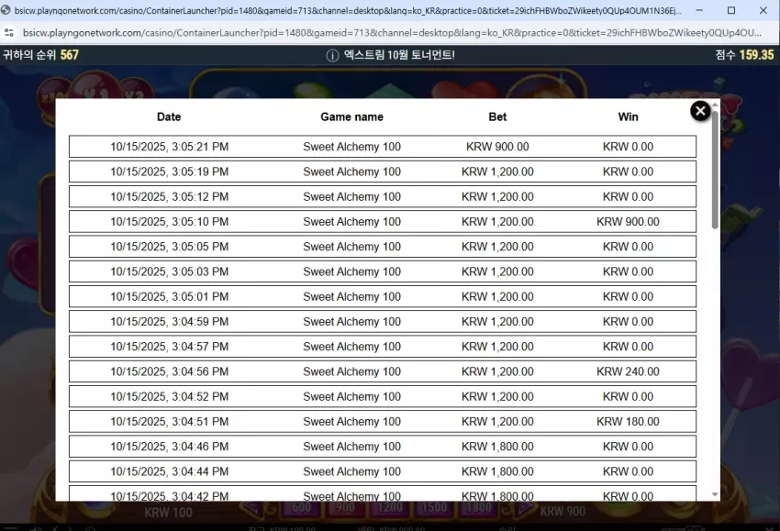Click KRW 1,200.00 bet in 3:05:19 row
Image resolution: width=780 pixels, height=531 pixels.
(x=497, y=171)
